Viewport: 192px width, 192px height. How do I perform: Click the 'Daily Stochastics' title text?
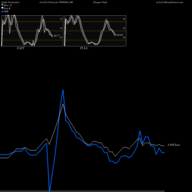[x=10, y=2]
